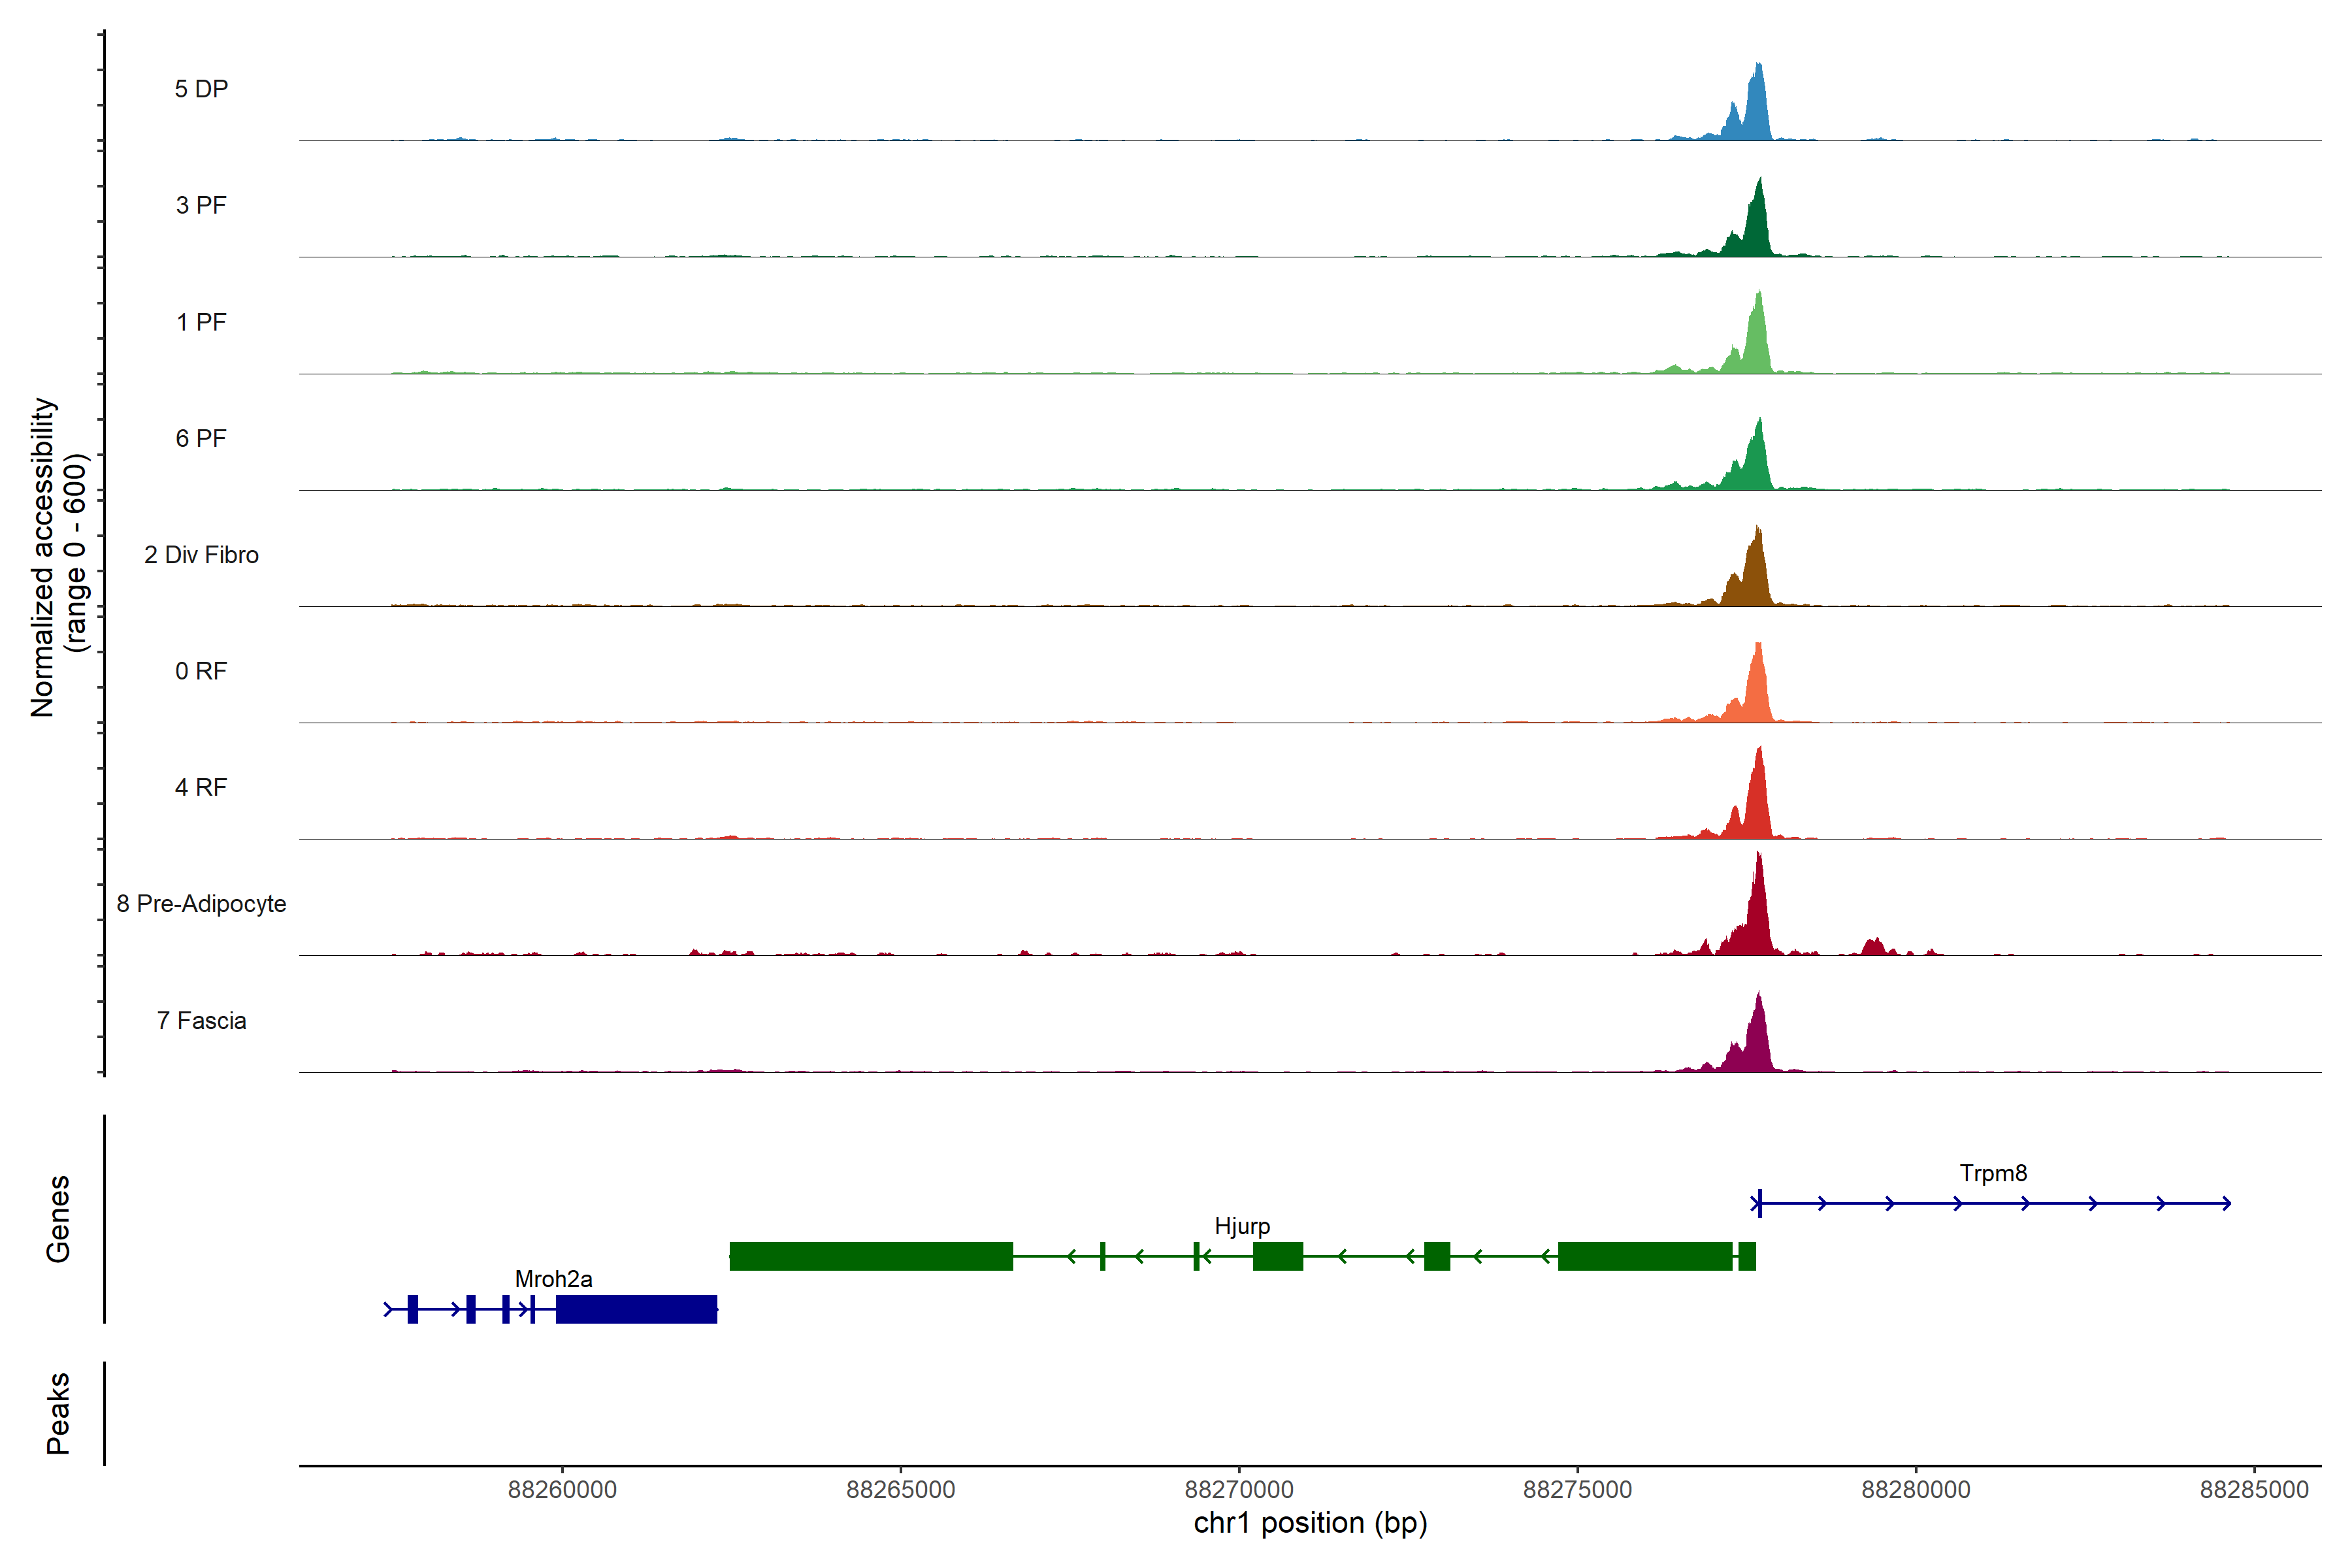The width and height of the screenshot is (2352, 1568).
Task: Click the largest green Hjurp exon block
Action: [x=871, y=1256]
